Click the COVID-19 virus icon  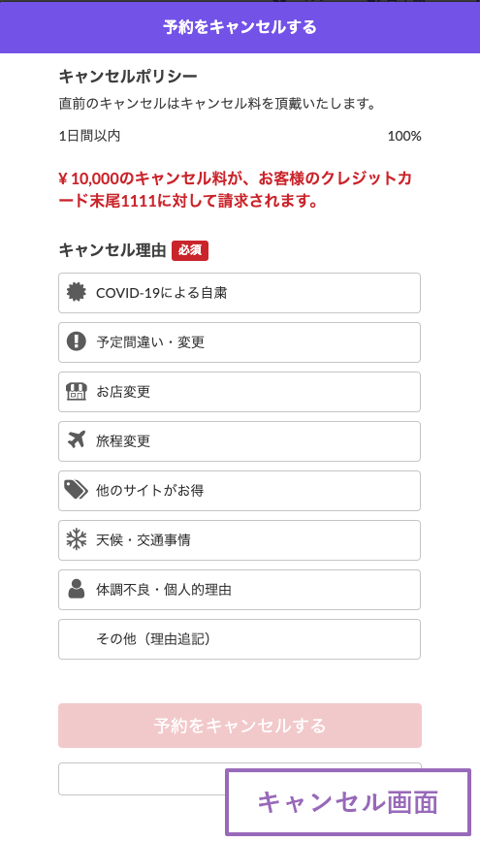77,292
